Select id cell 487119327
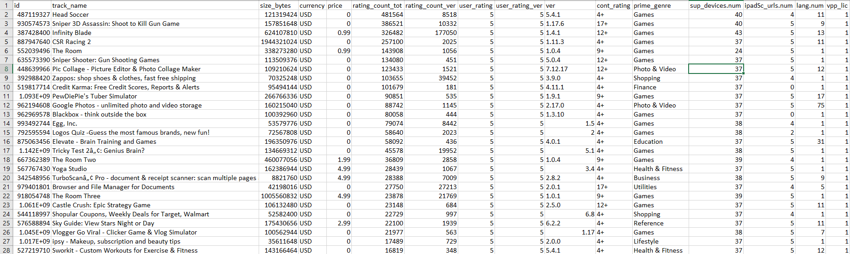Screen dimensions: 850x254 point(32,15)
